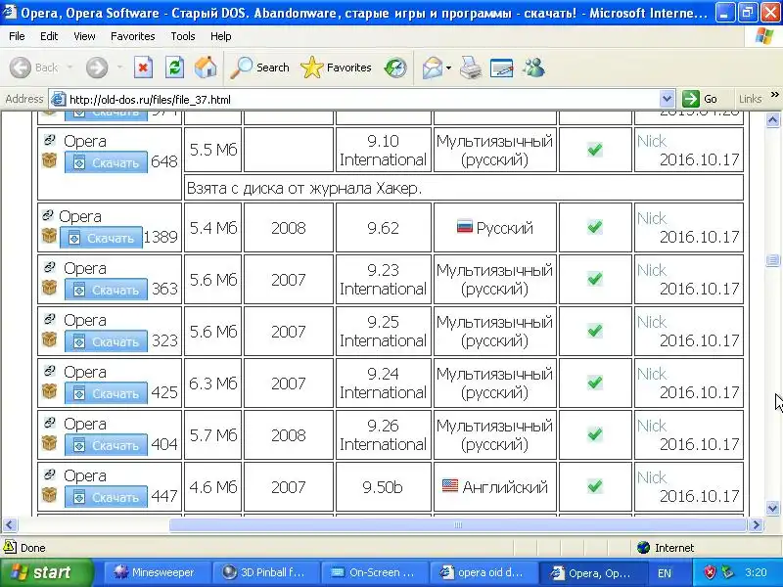
Task: Download Opera 9.24 International
Action: 106,393
